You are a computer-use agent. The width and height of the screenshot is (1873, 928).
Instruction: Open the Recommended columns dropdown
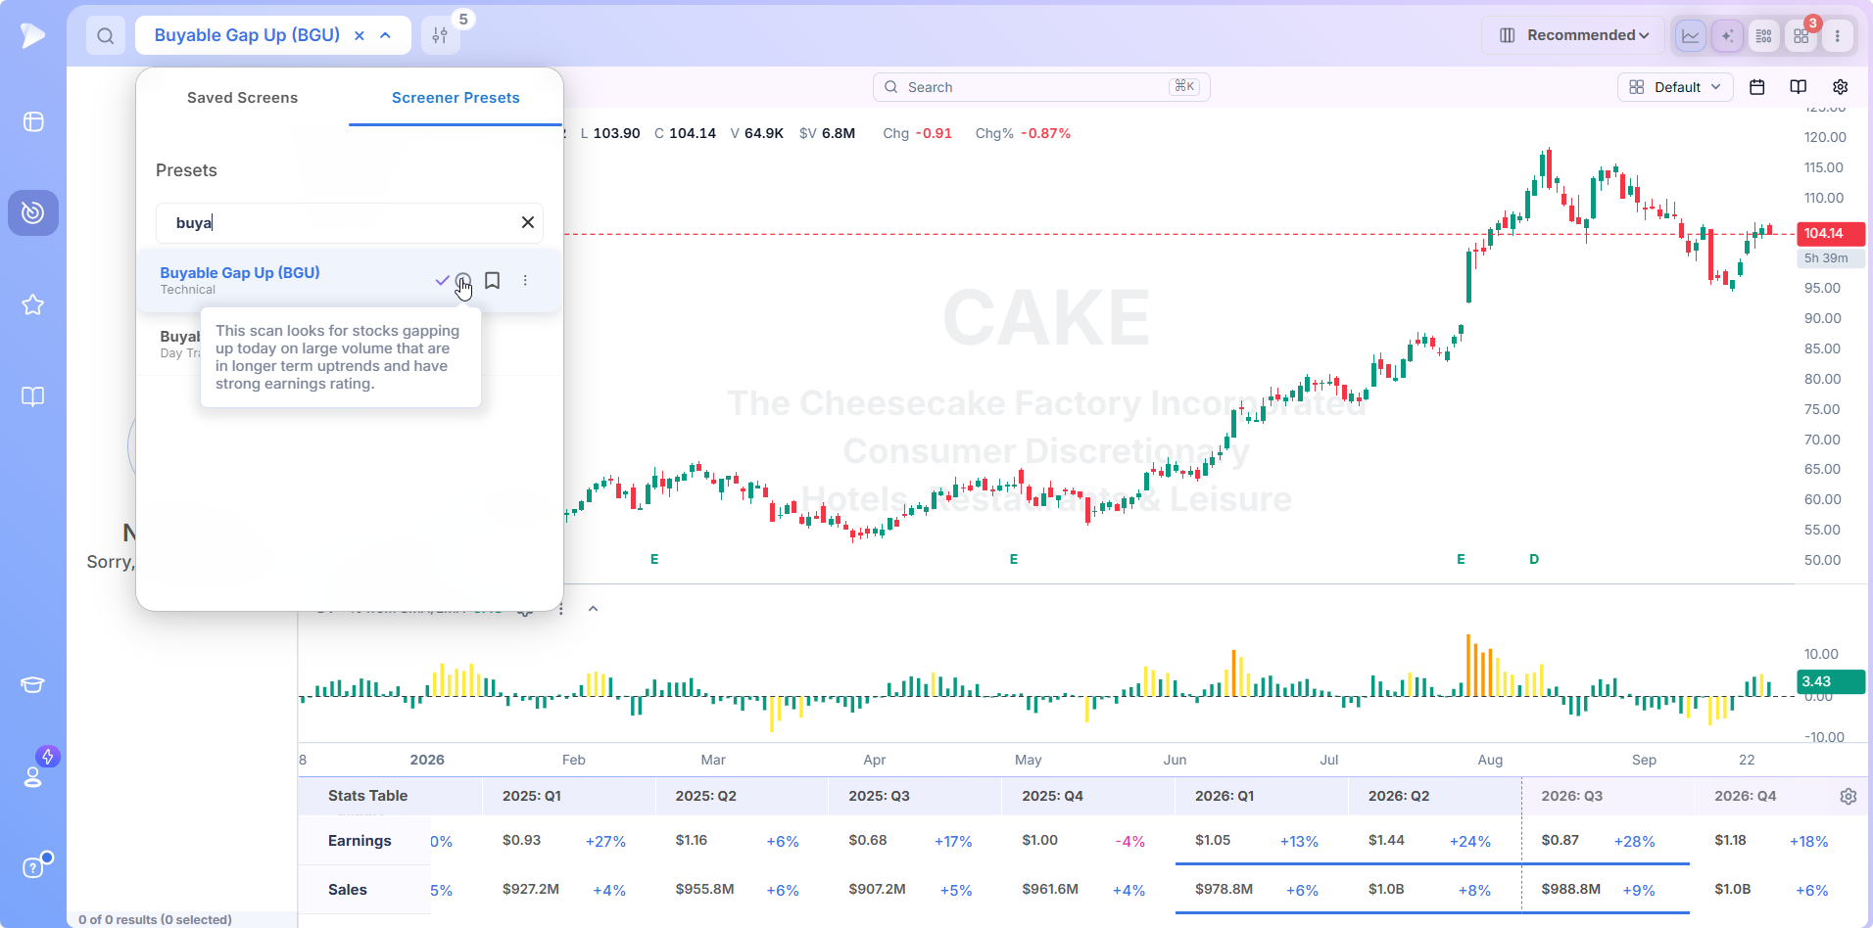tap(1573, 35)
